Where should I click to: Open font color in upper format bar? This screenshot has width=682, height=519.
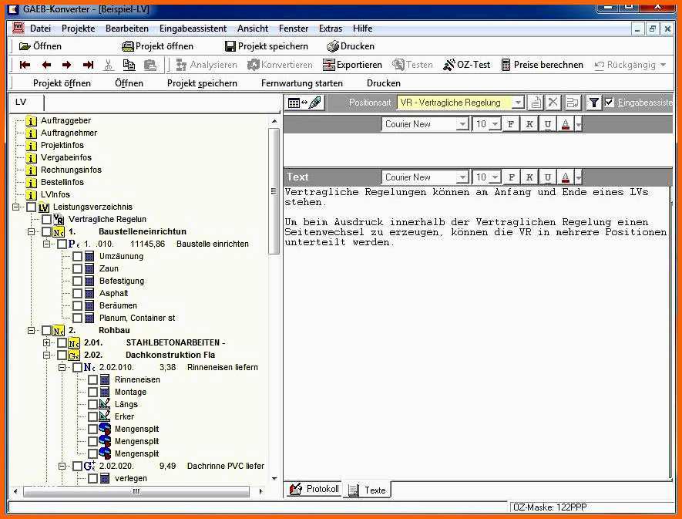[x=566, y=124]
